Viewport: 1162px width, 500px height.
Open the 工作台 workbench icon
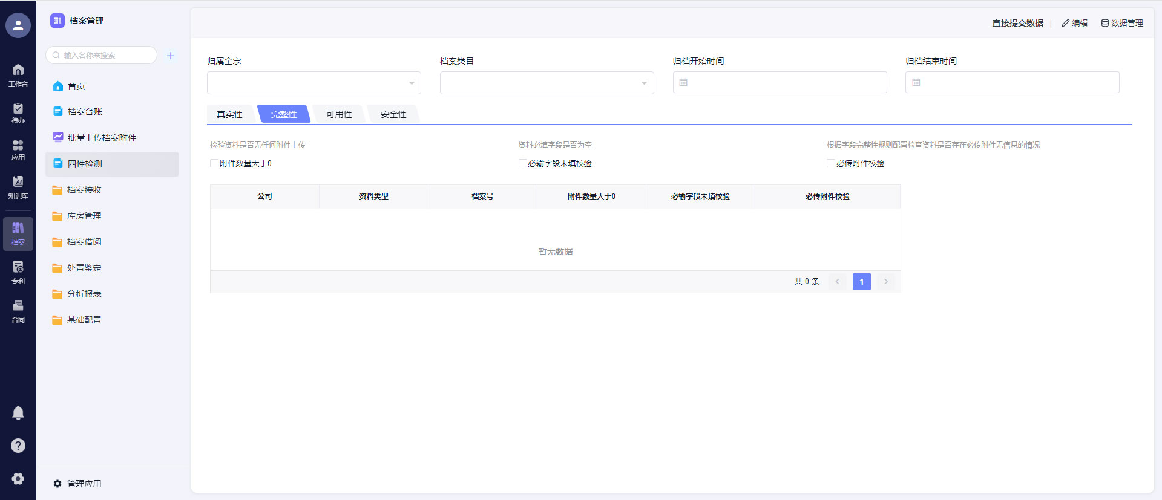(x=18, y=75)
